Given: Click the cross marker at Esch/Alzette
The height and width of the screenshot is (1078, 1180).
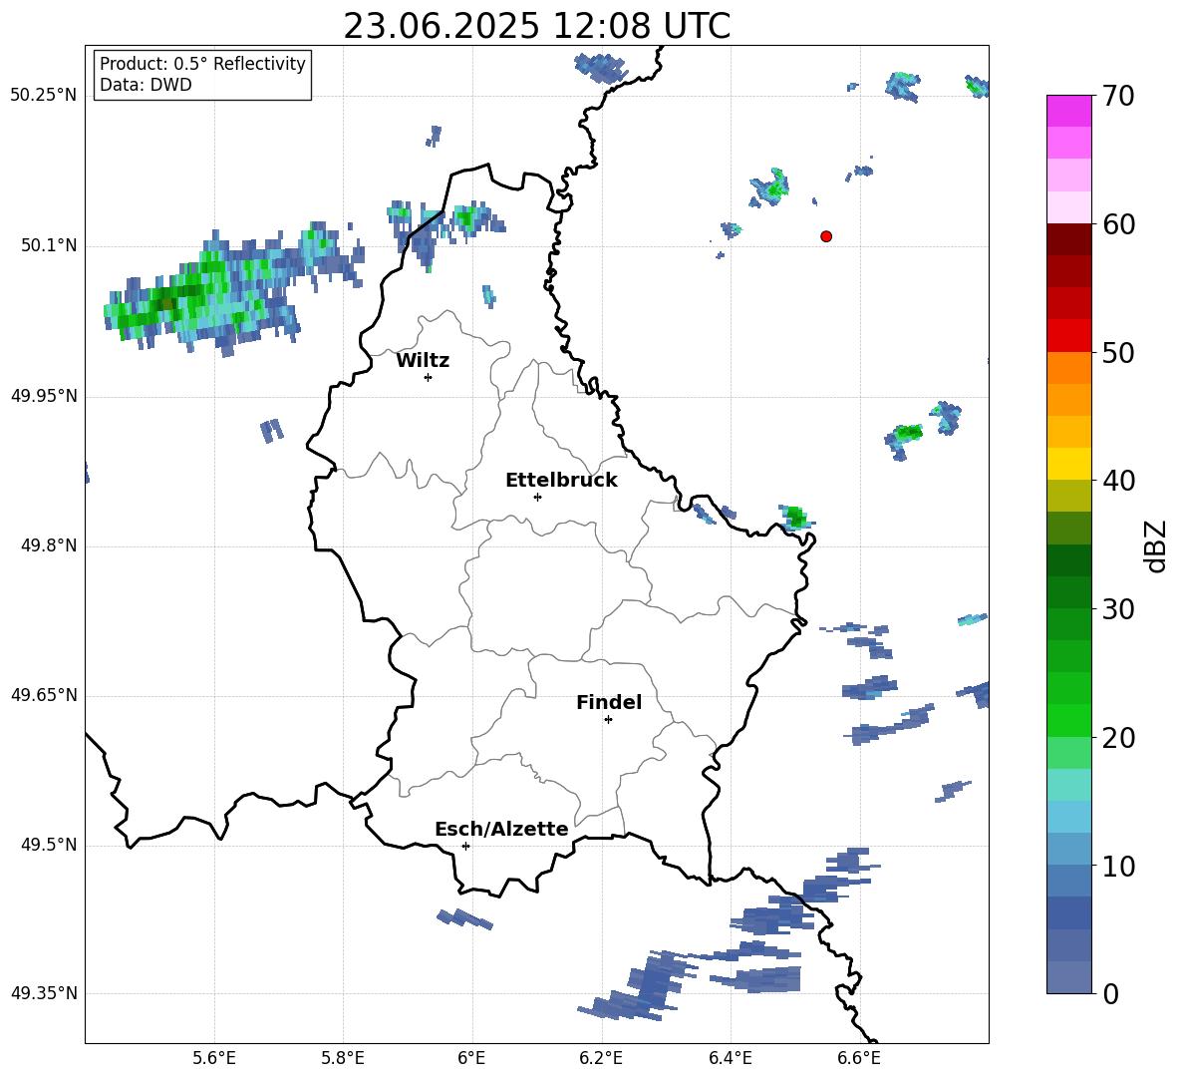Looking at the screenshot, I should (465, 846).
